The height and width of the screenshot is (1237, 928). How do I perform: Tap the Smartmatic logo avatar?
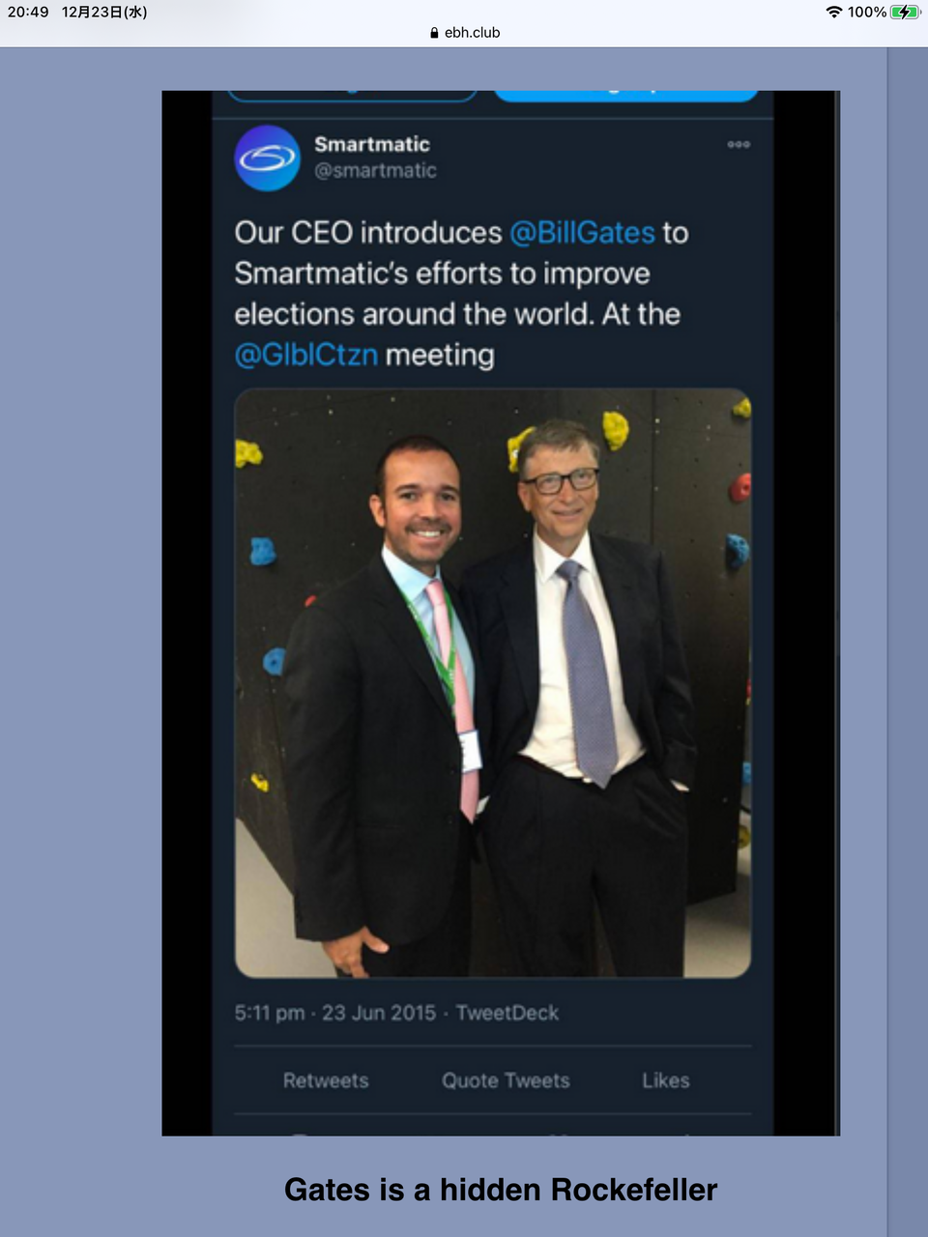[268, 158]
